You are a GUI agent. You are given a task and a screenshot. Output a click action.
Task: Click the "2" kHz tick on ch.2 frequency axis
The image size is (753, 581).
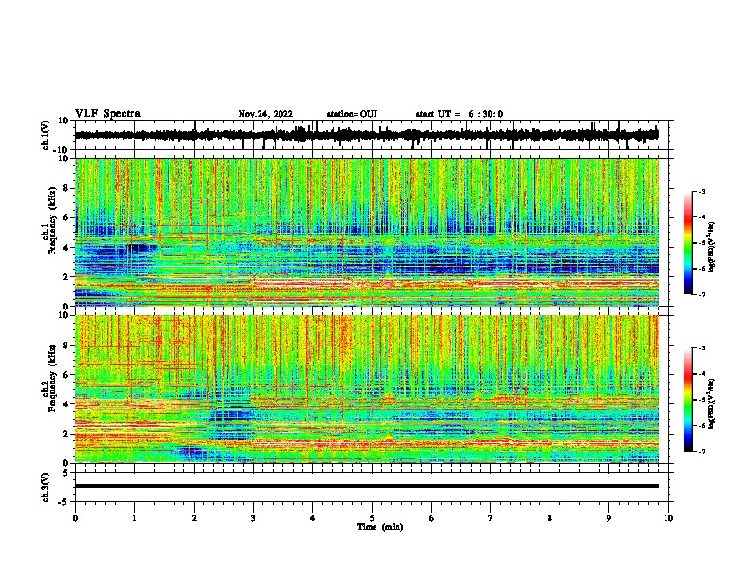click(67, 434)
